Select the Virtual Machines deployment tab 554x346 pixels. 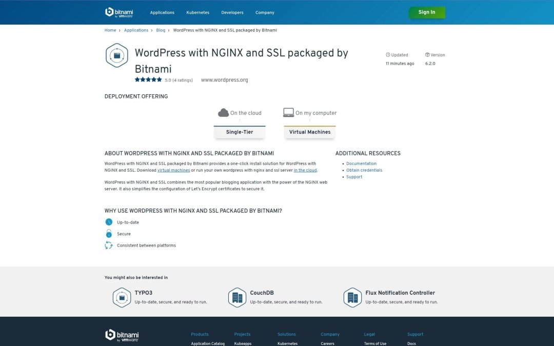(310, 132)
